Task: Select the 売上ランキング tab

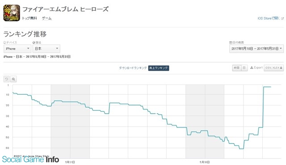Action: tap(159, 68)
